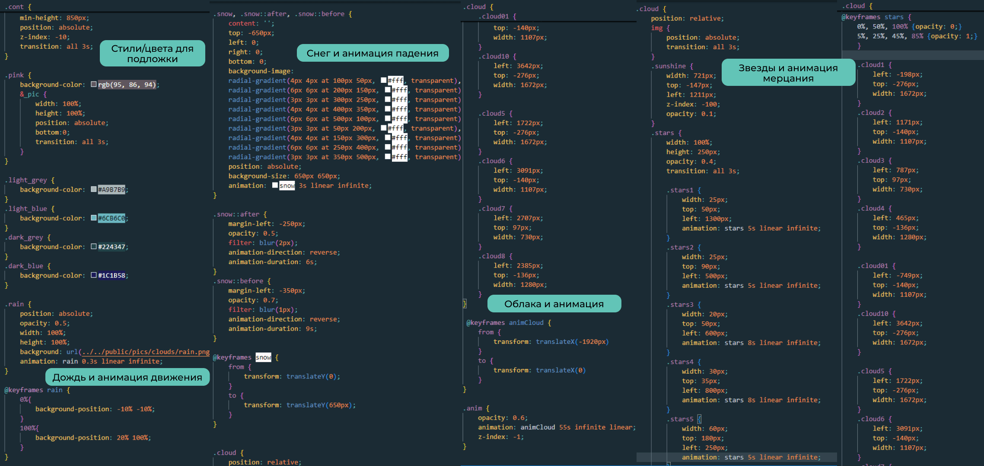Click the '.dark_blue {' selector
The height and width of the screenshot is (466, 984).
pos(28,266)
